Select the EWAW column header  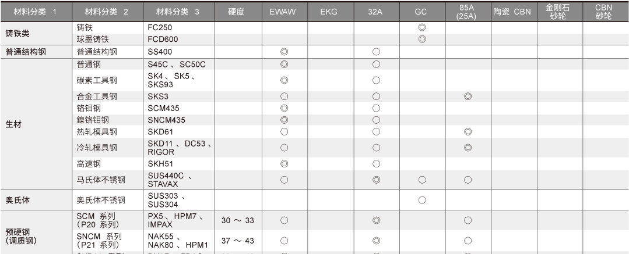click(285, 12)
